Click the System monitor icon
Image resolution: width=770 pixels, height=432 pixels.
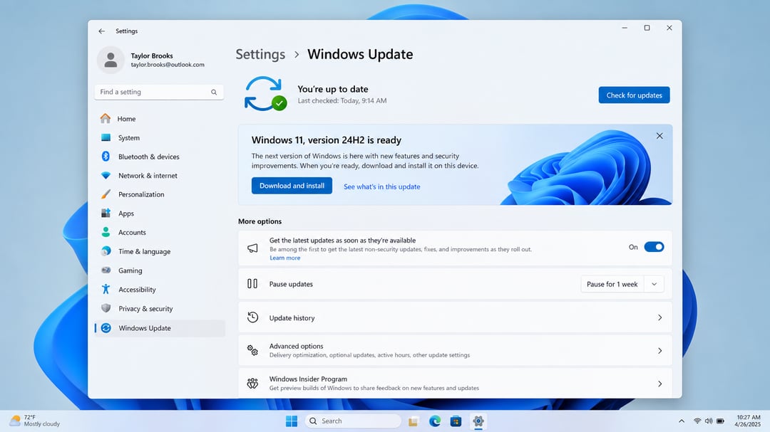[x=106, y=138]
